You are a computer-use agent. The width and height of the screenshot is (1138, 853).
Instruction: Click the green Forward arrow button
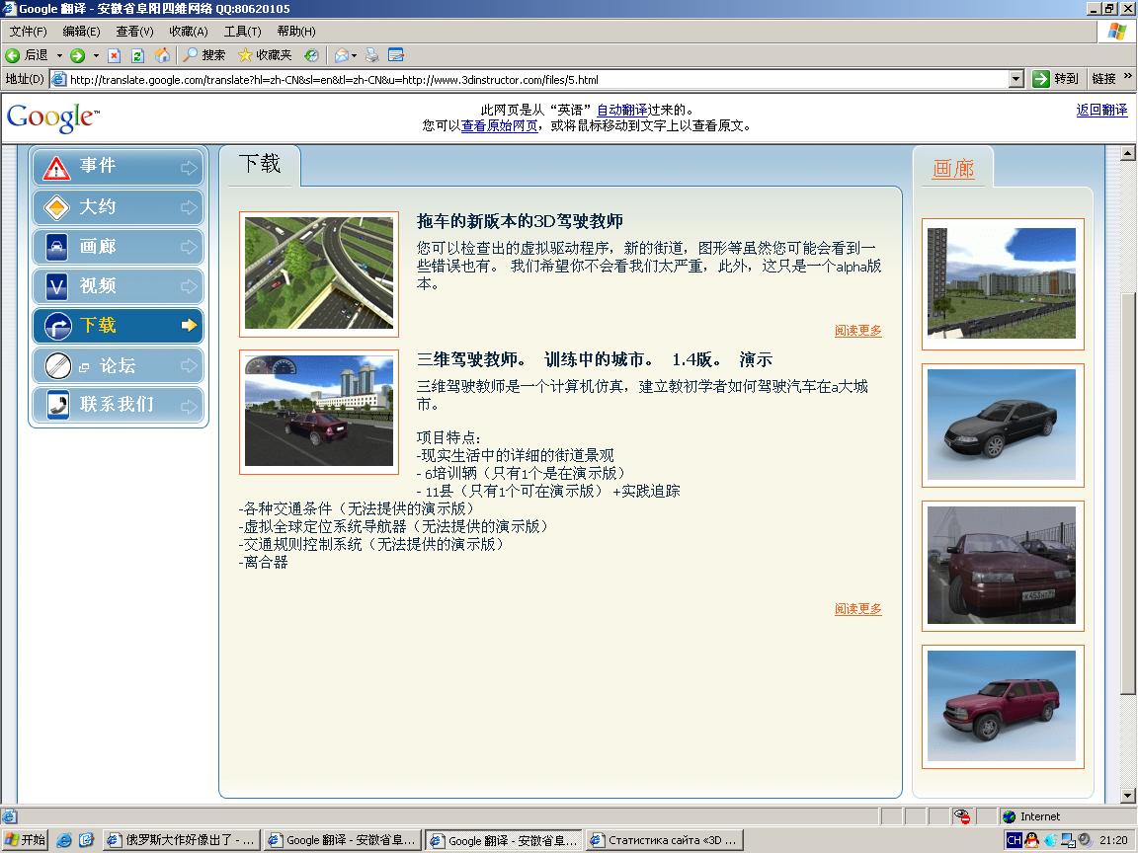click(x=77, y=55)
